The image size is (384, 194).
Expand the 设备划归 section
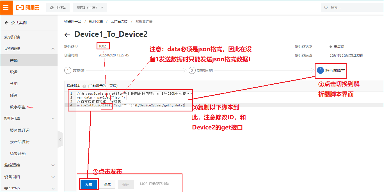tap(53, 177)
